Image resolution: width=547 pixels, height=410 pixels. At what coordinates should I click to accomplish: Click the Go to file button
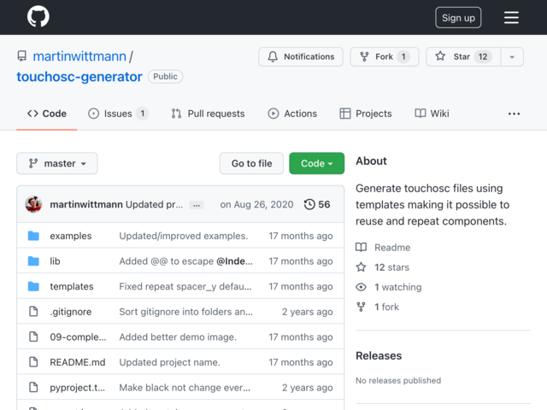coord(251,163)
